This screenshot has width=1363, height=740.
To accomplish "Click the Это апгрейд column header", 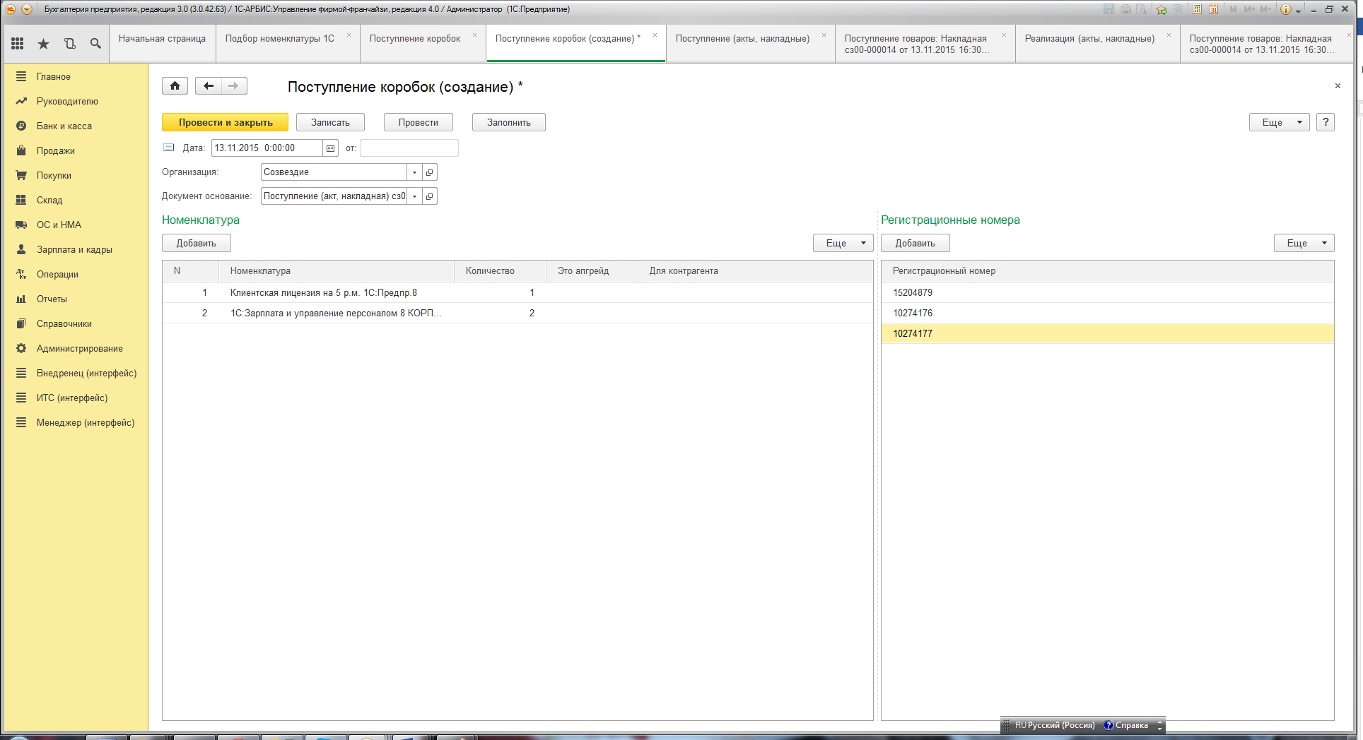I will coord(592,271).
